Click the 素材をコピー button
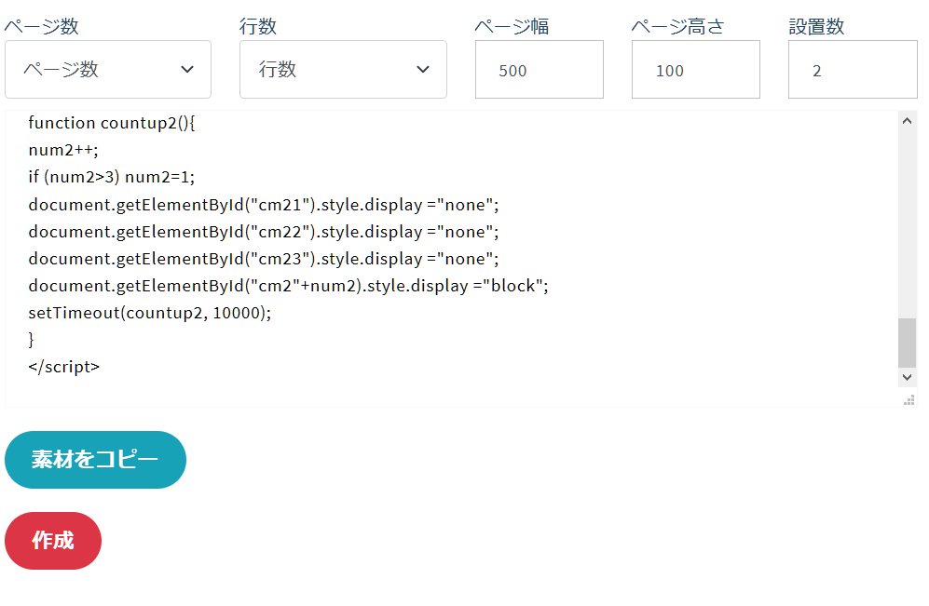 95,460
